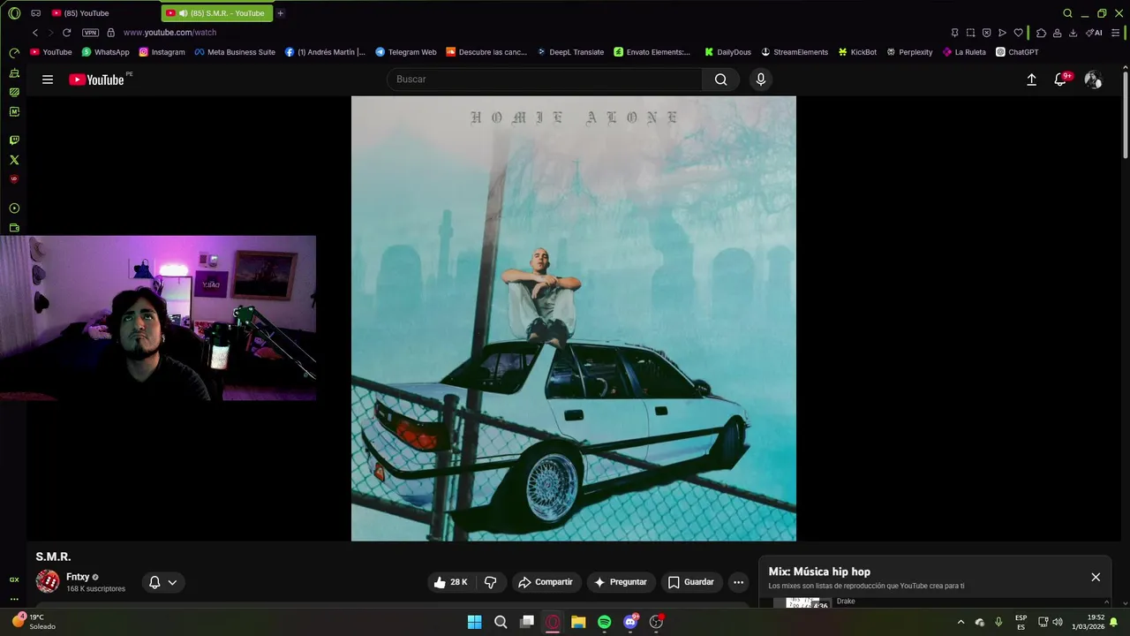Open YouTube notifications bell
Image resolution: width=1130 pixels, height=636 pixels.
point(1061,79)
